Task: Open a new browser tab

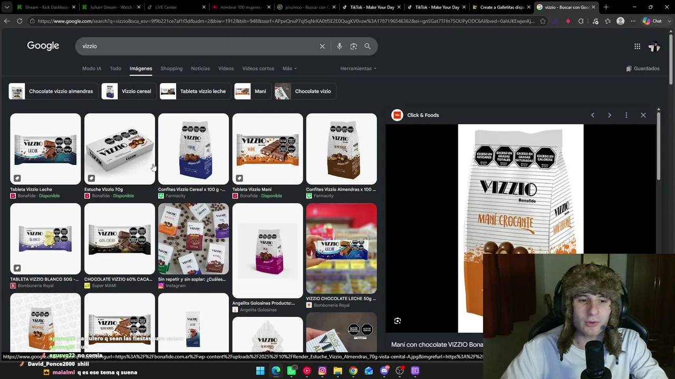Action: click(x=606, y=7)
